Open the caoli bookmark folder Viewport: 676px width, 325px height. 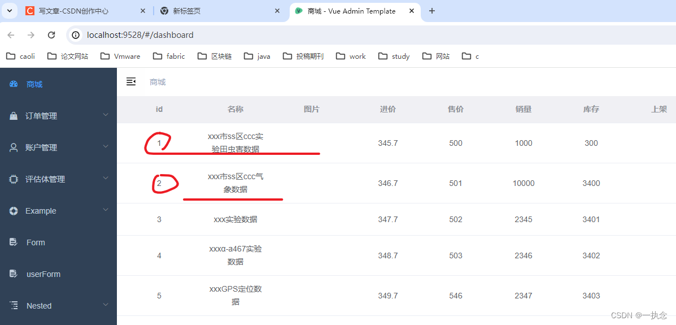[x=21, y=56]
